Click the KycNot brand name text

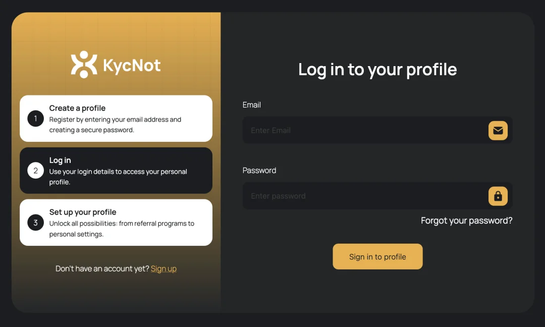(132, 65)
